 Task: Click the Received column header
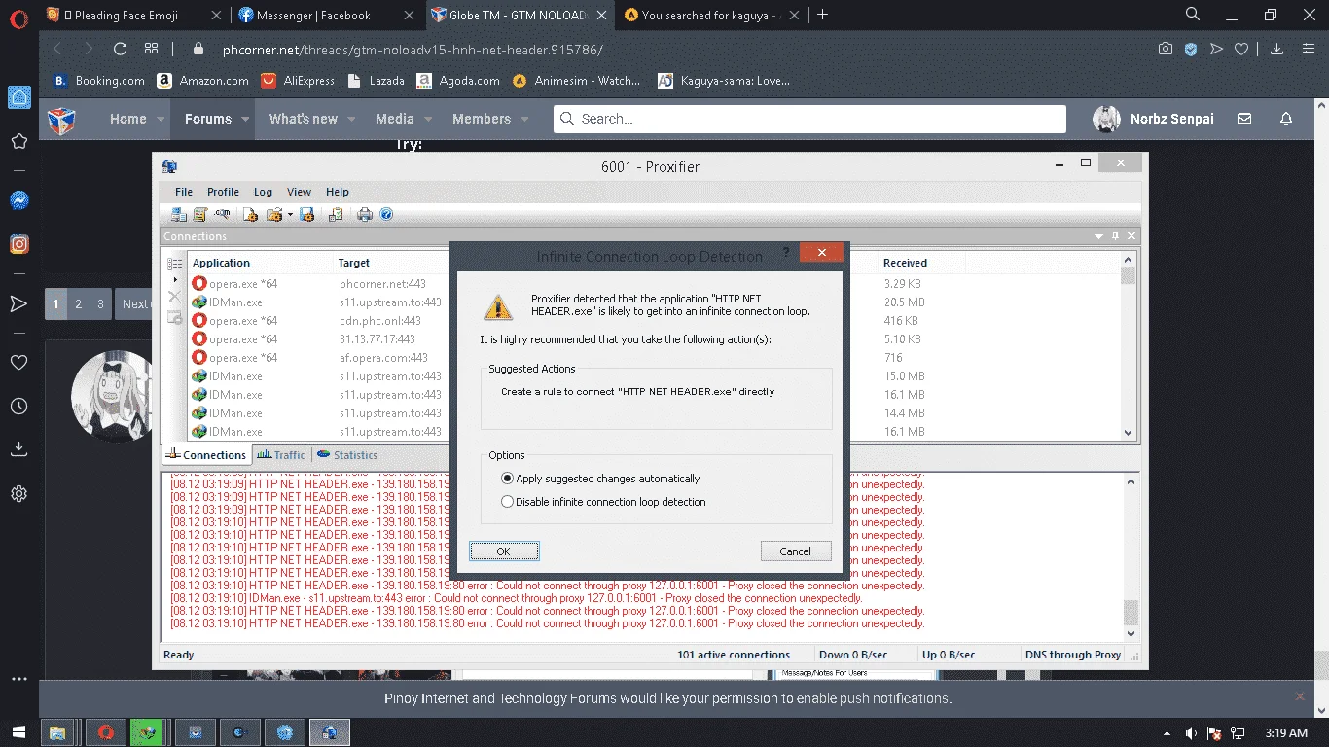click(x=905, y=264)
